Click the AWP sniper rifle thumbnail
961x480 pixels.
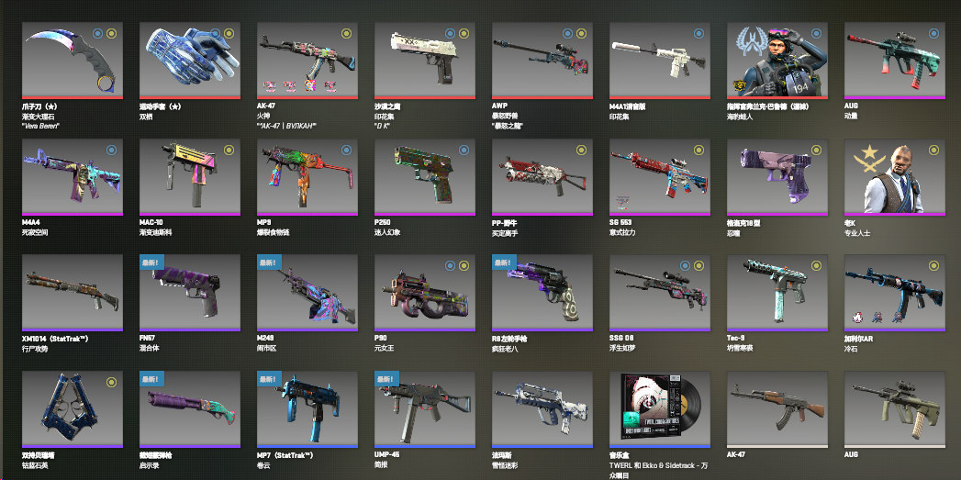point(542,61)
